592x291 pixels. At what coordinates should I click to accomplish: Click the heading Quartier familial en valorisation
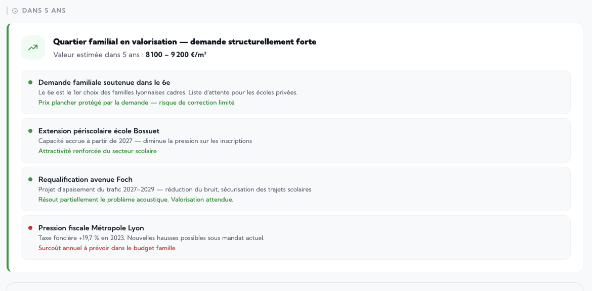pos(185,42)
